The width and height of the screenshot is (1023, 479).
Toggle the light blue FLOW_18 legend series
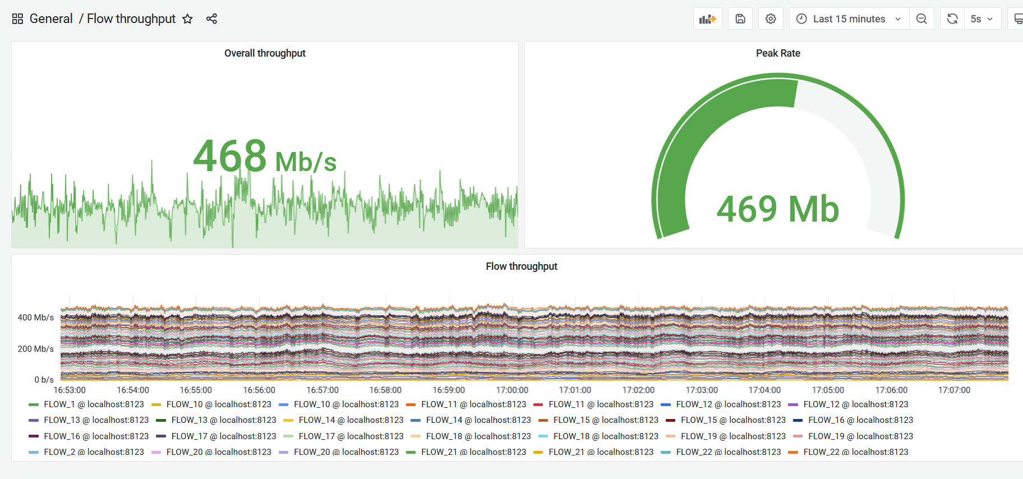[606, 436]
